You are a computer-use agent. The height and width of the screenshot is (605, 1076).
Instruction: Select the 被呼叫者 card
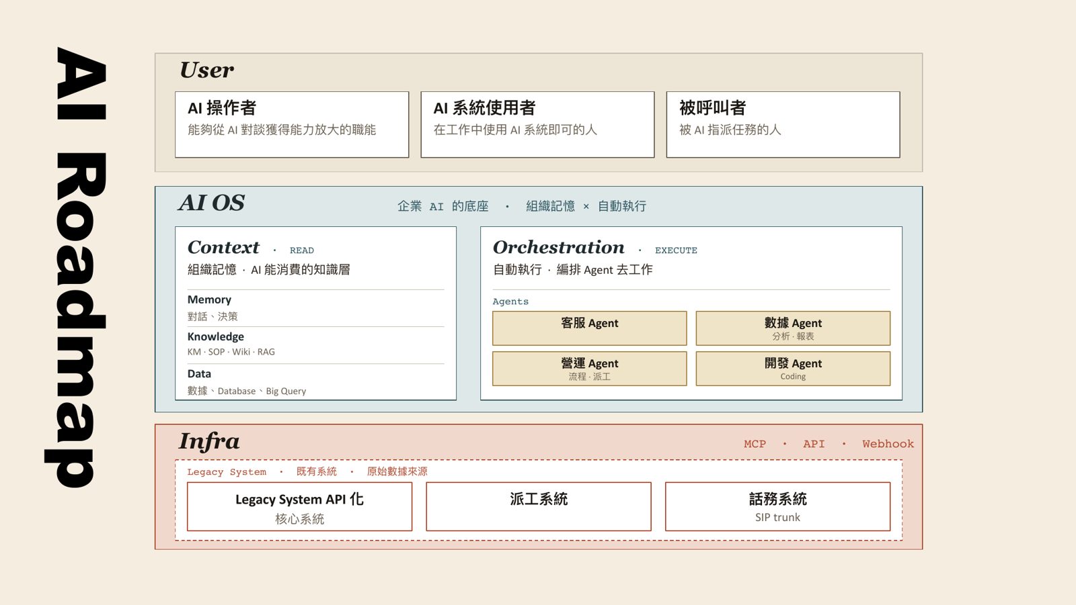coord(783,125)
